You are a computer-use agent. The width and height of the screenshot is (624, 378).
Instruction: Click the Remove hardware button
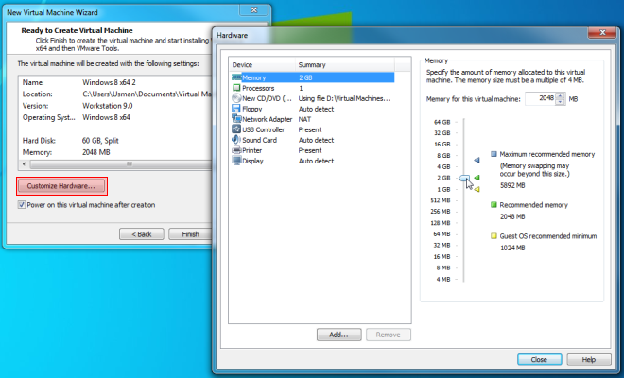coord(389,335)
